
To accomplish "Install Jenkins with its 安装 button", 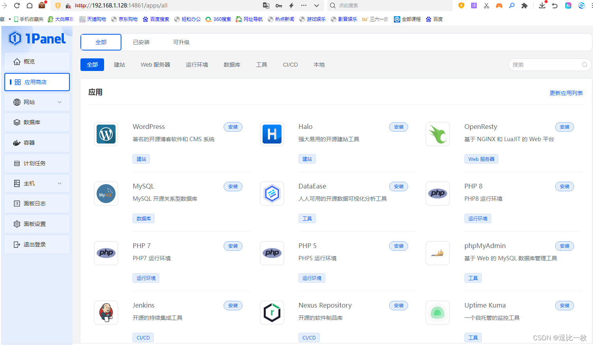I will tap(233, 306).
